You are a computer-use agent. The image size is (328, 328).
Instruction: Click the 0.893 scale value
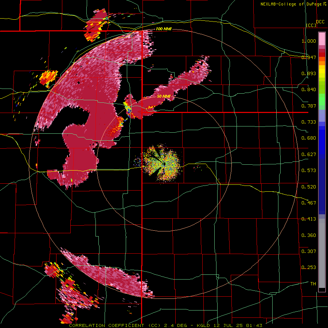(x=309, y=73)
